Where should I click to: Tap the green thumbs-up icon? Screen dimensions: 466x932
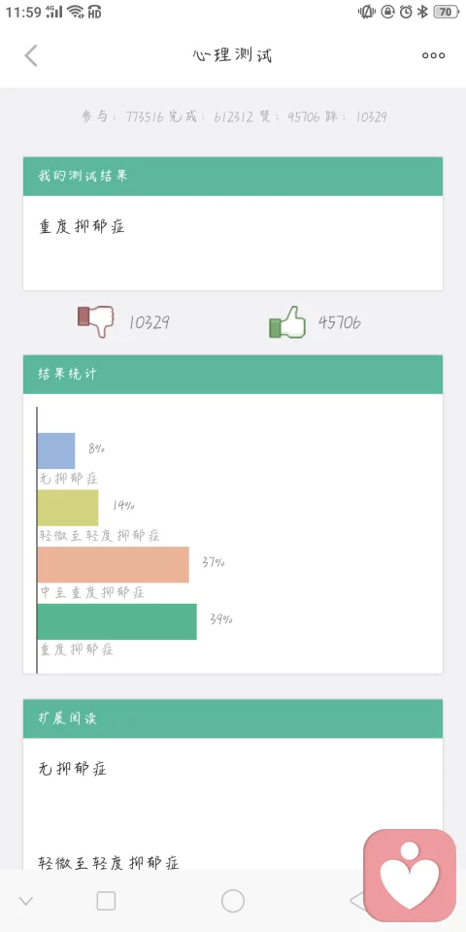(x=287, y=322)
